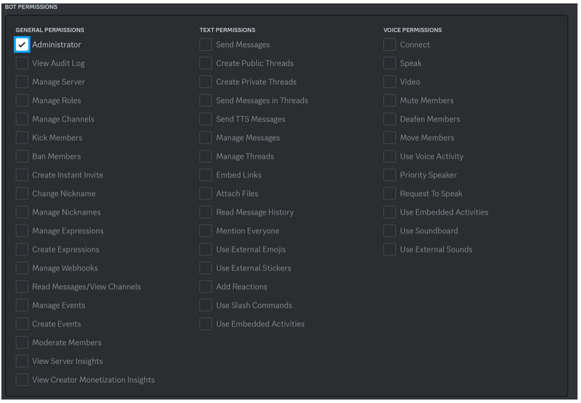Viewport: 581px width, 403px height.
Task: Check Create Private Threads
Action: click(x=206, y=81)
